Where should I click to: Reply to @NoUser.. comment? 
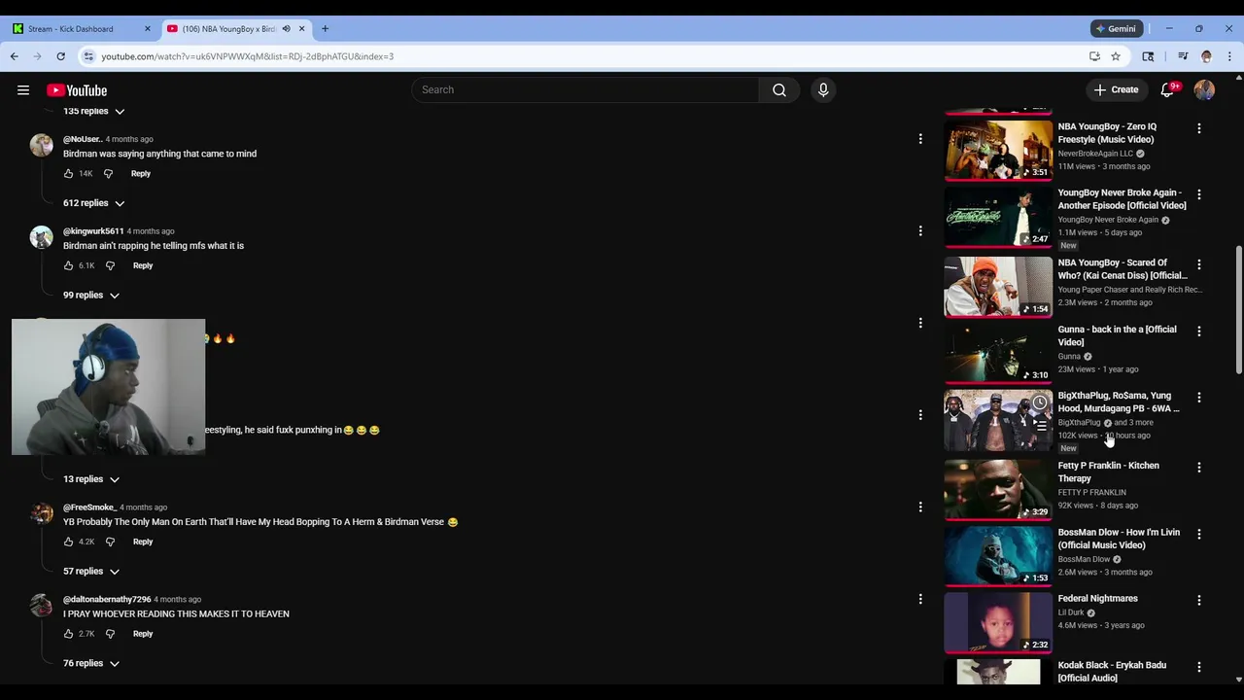(141, 174)
